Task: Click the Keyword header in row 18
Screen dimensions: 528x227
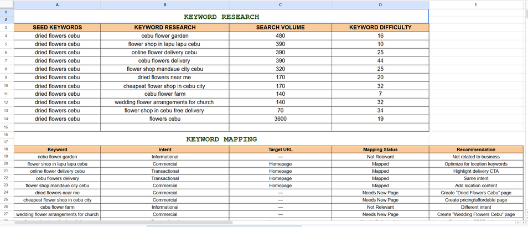Action: pos(57,149)
